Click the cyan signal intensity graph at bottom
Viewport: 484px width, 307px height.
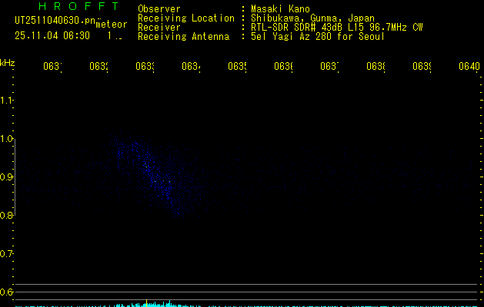click(247, 305)
